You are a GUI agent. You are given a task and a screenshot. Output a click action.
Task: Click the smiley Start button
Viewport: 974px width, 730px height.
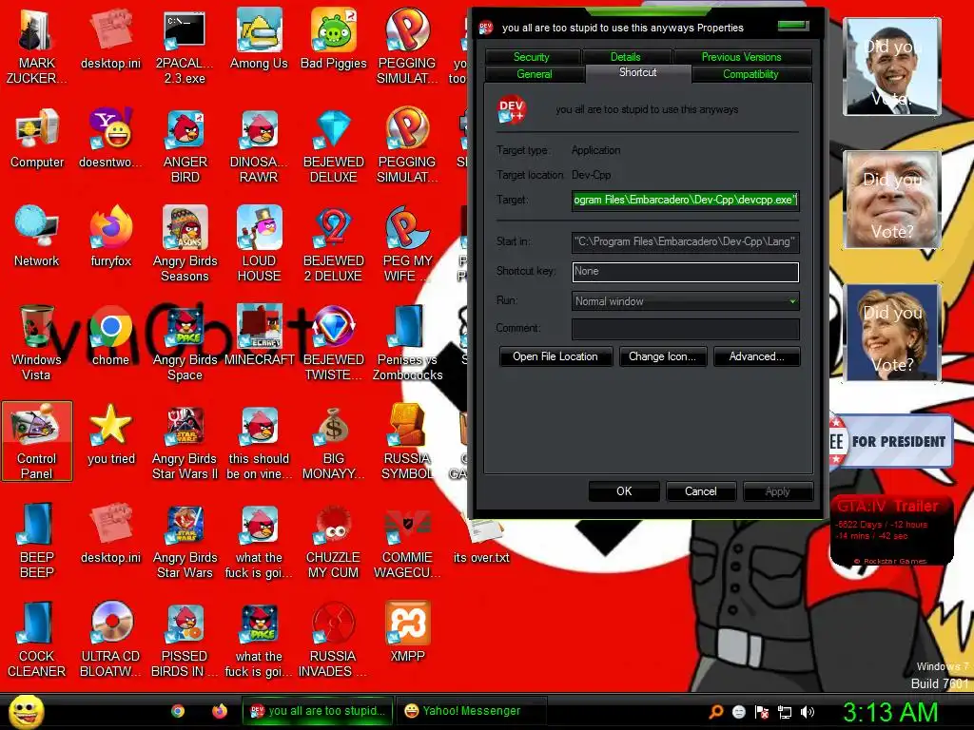pyautogui.click(x=26, y=712)
